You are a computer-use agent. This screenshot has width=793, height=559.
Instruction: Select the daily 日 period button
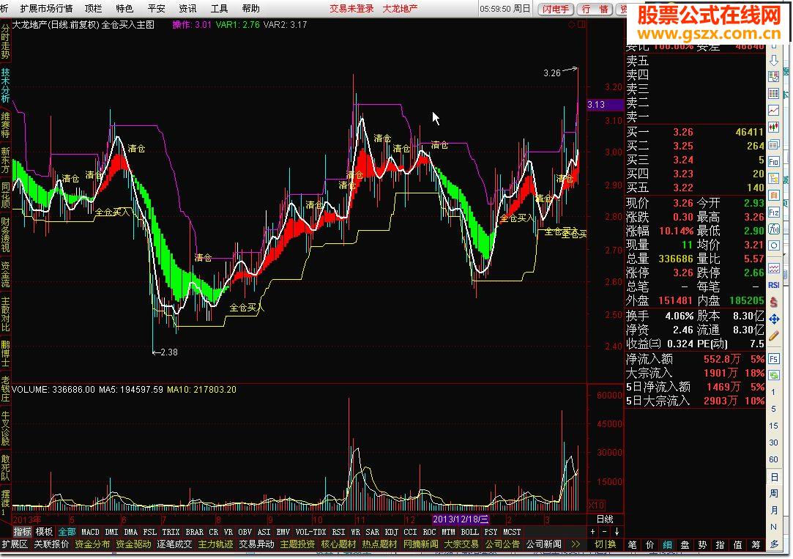[774, 477]
